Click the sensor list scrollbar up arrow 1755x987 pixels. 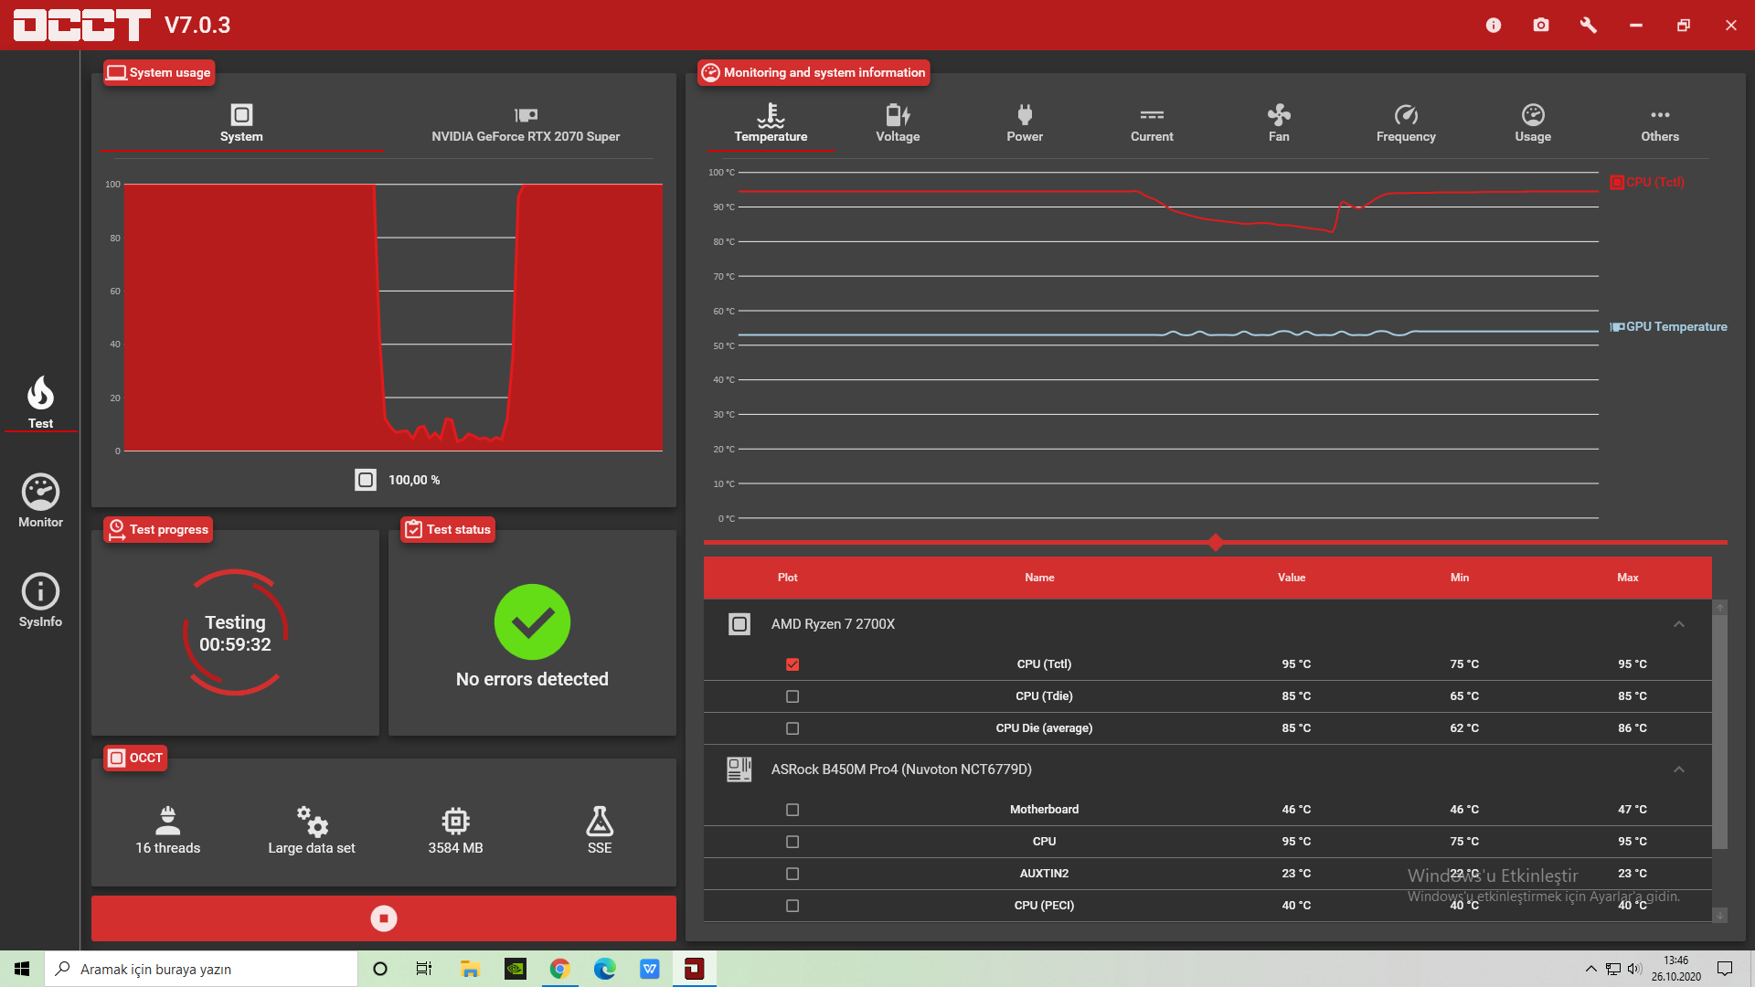(x=1719, y=608)
